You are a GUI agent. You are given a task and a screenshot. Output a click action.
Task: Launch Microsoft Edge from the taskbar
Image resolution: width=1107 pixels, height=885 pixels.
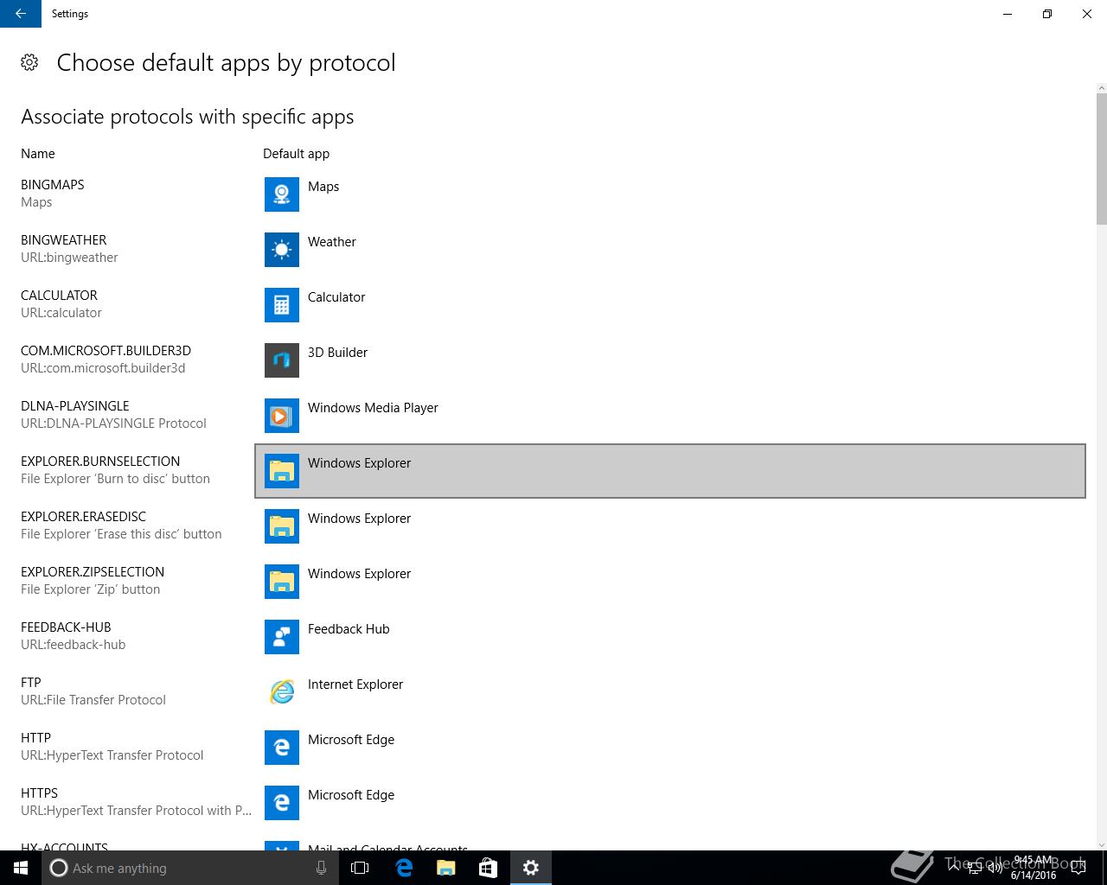[403, 868]
